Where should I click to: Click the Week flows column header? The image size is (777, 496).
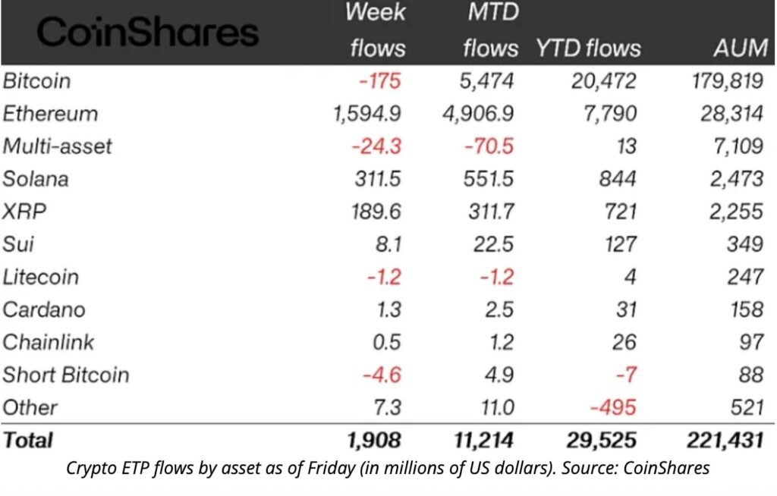pyautogui.click(x=376, y=30)
